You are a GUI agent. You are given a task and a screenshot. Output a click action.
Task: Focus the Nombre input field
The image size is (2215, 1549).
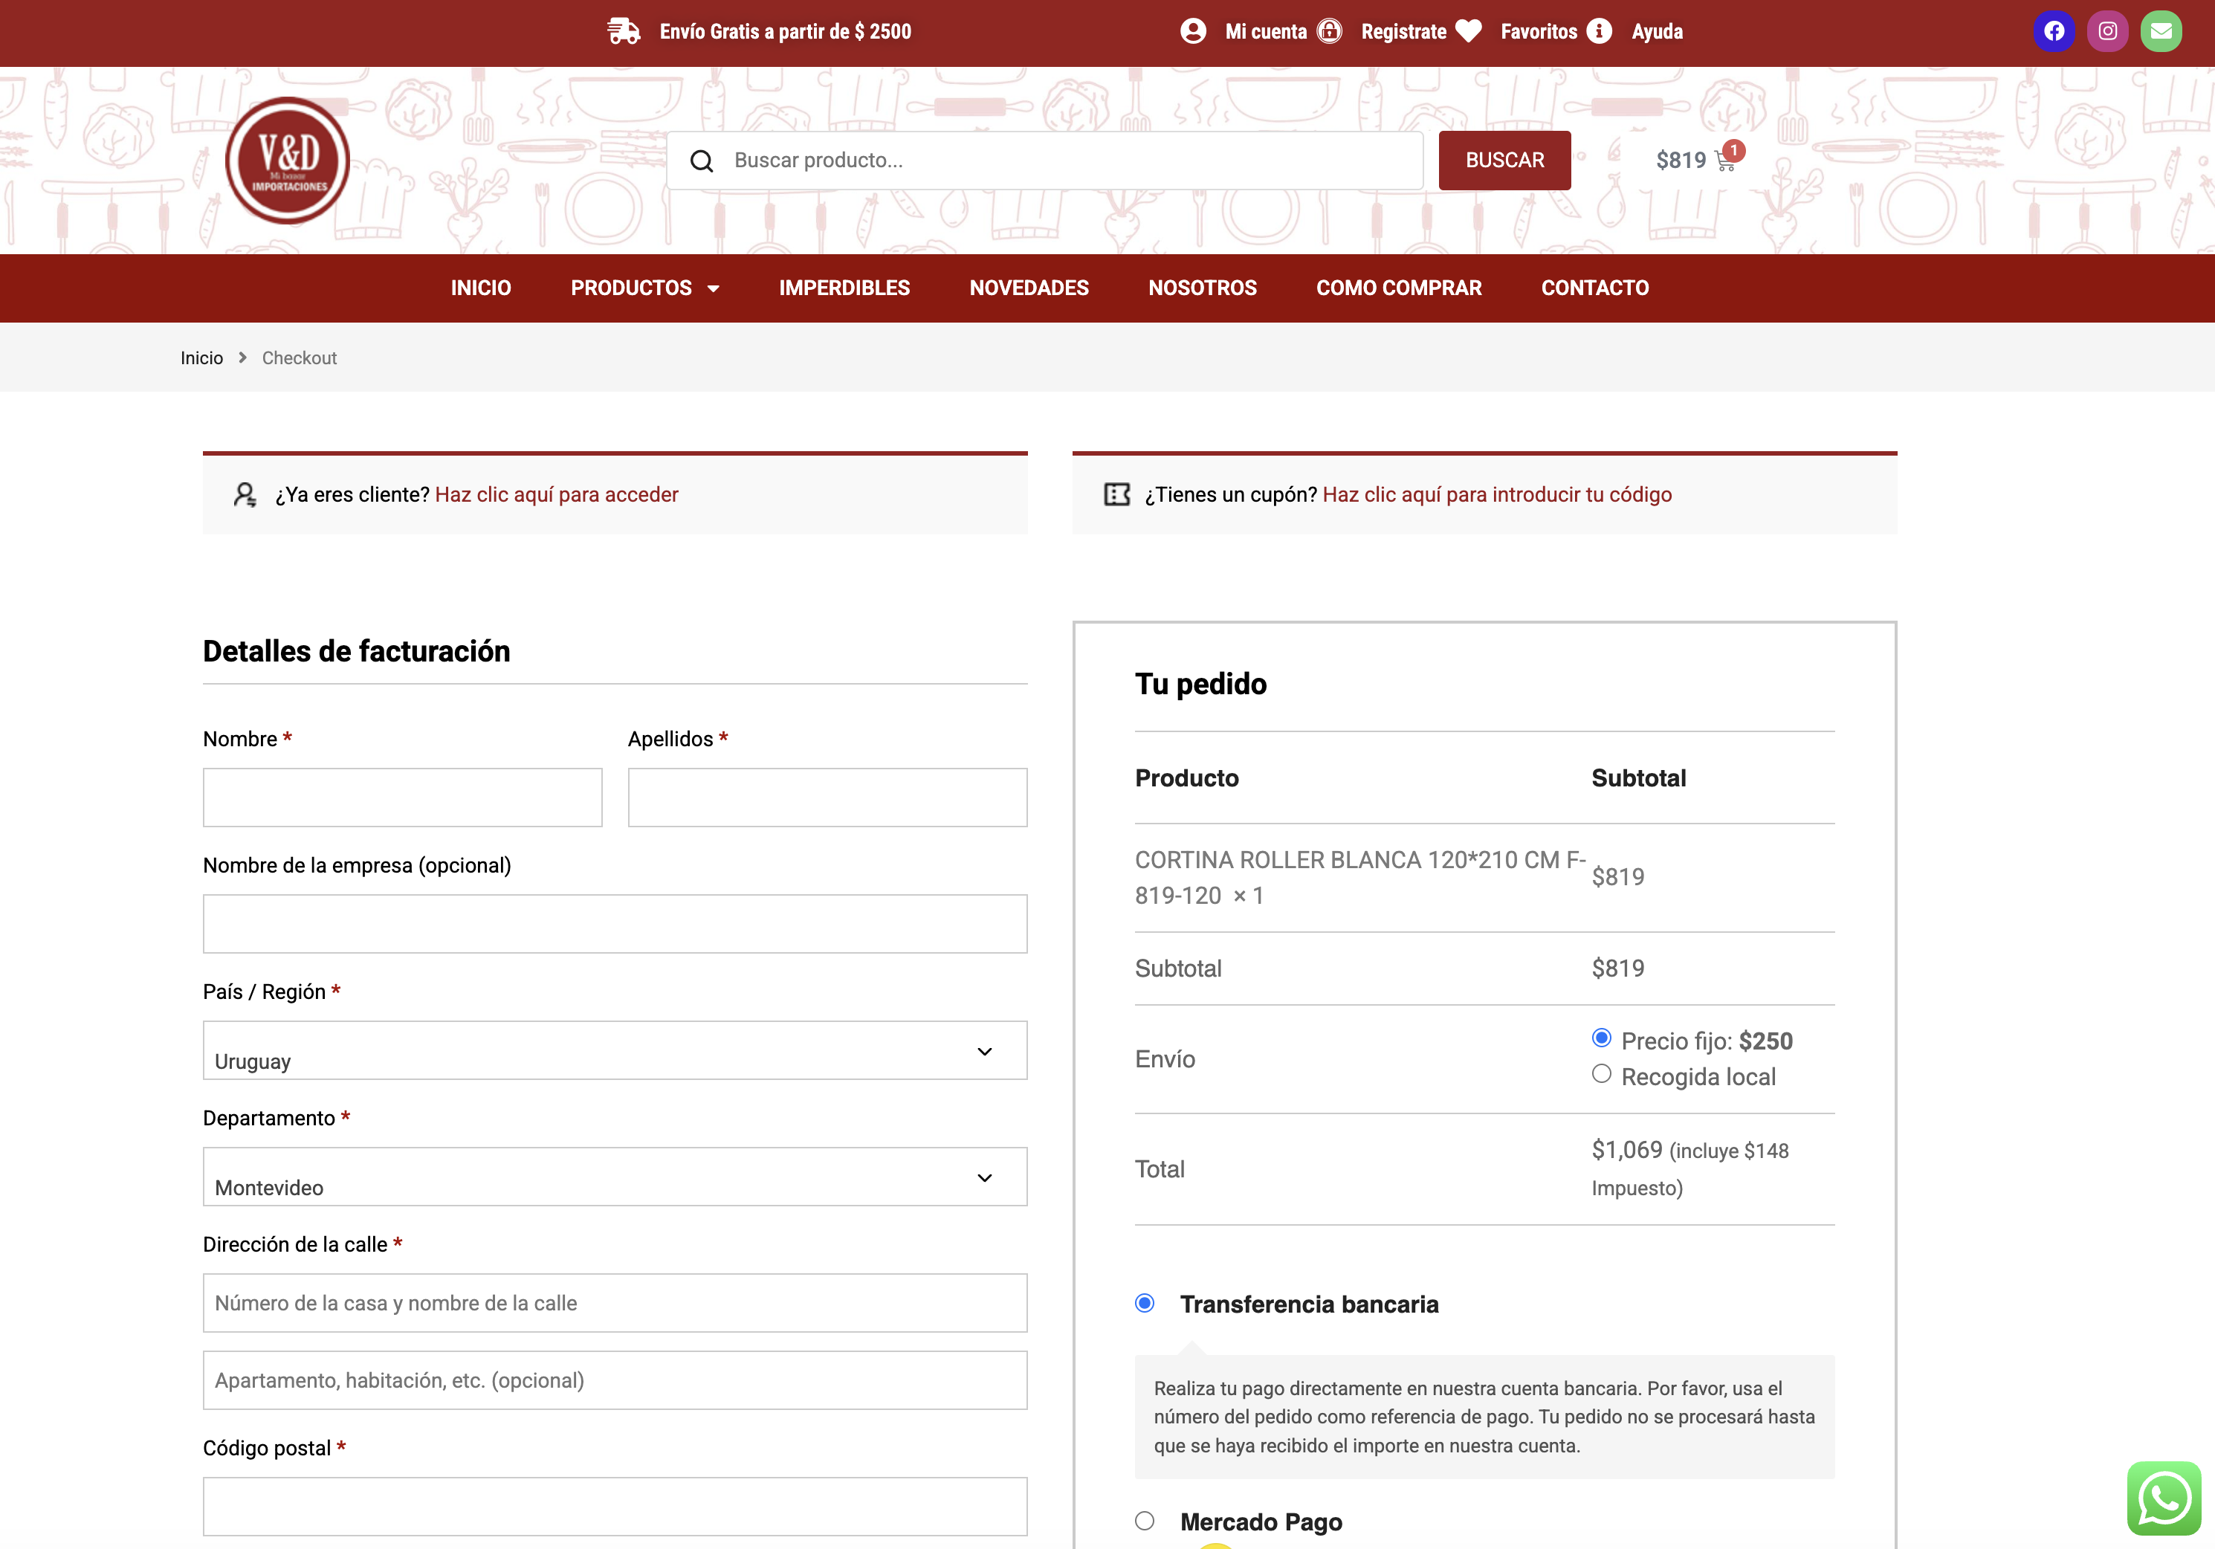402,798
